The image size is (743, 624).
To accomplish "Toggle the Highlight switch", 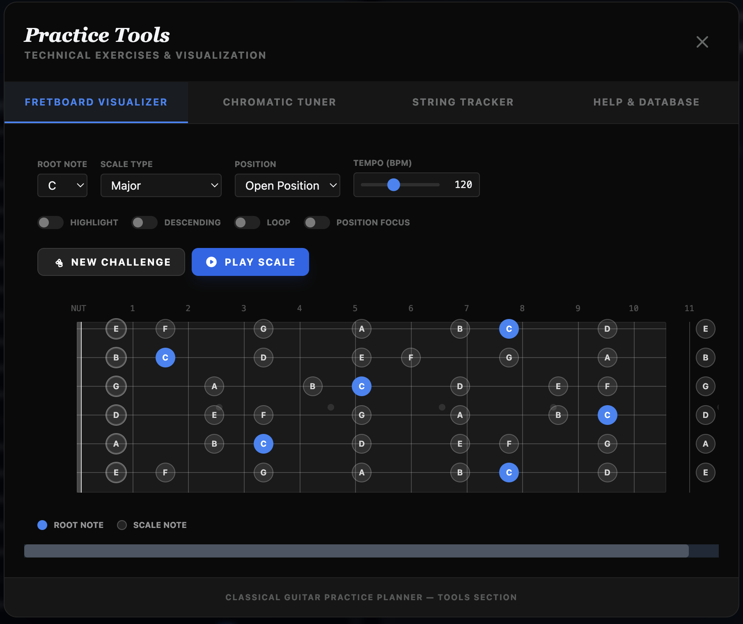I will click(x=50, y=223).
